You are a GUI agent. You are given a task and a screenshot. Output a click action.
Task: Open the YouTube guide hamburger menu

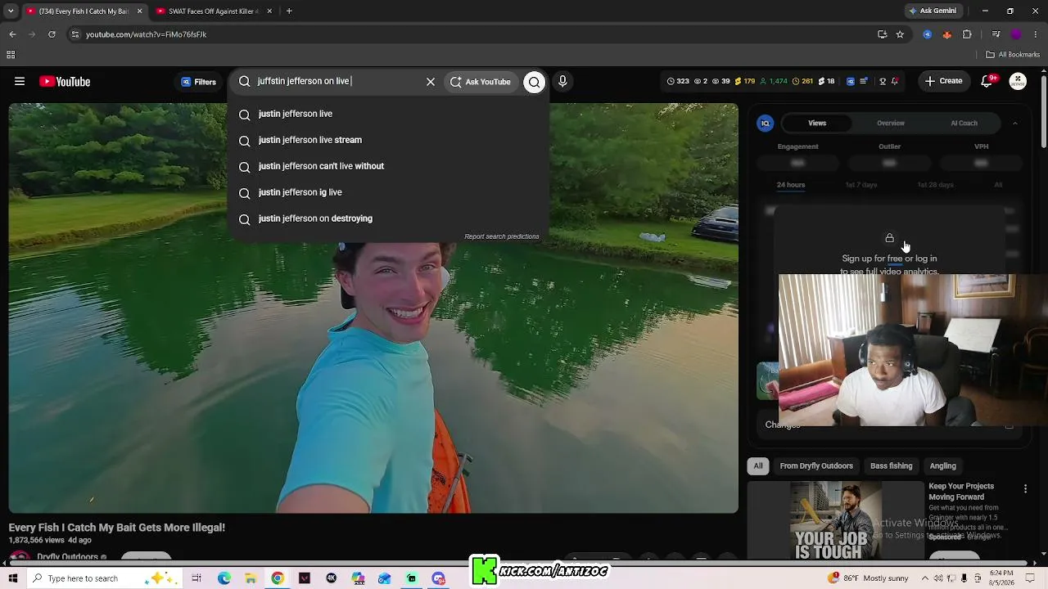point(20,82)
